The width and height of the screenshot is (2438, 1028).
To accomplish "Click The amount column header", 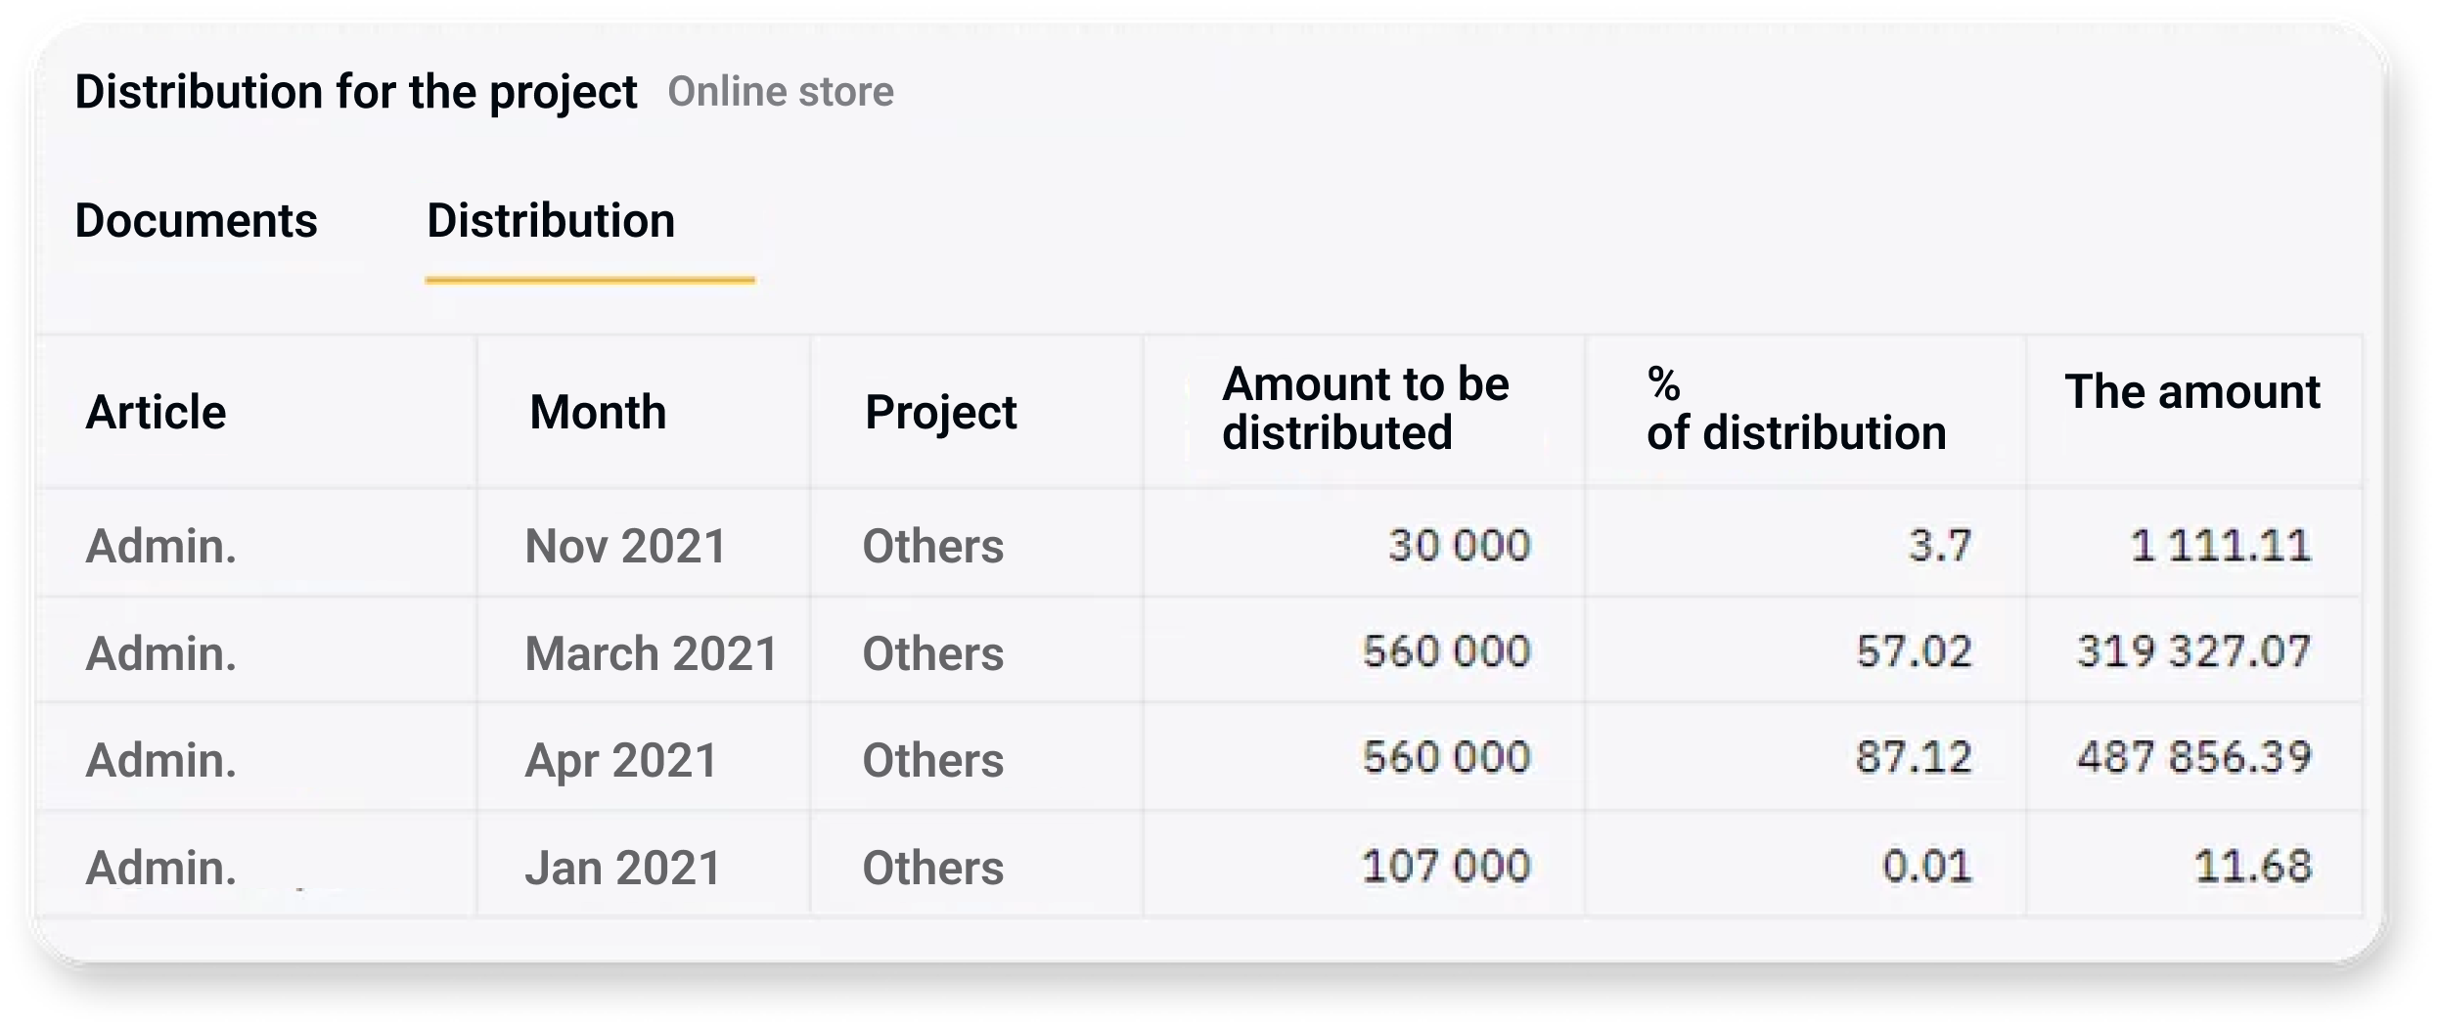I will pos(2191,392).
